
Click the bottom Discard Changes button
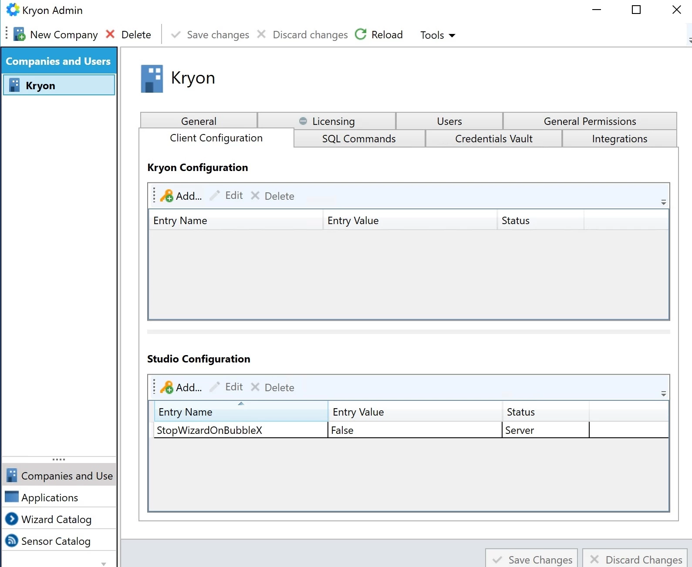pos(635,559)
